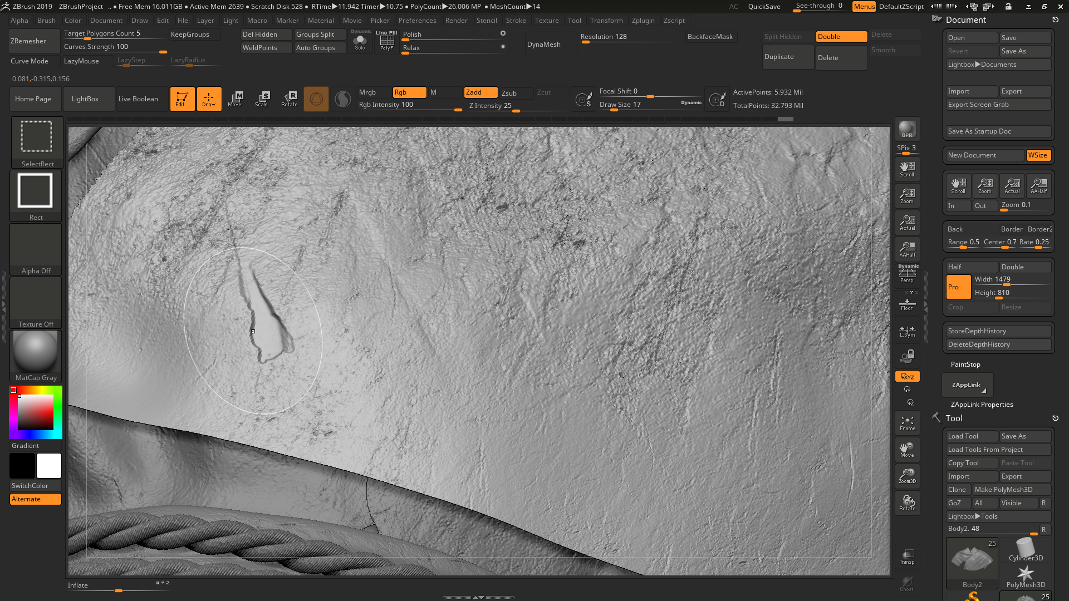Open the Zplugin menu
1069x601 pixels.
tap(643, 21)
